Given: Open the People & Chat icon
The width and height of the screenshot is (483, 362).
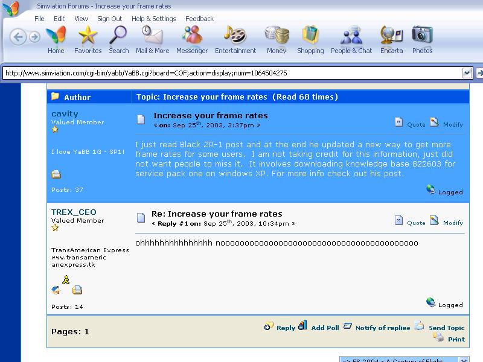Looking at the screenshot, I should coord(351,35).
